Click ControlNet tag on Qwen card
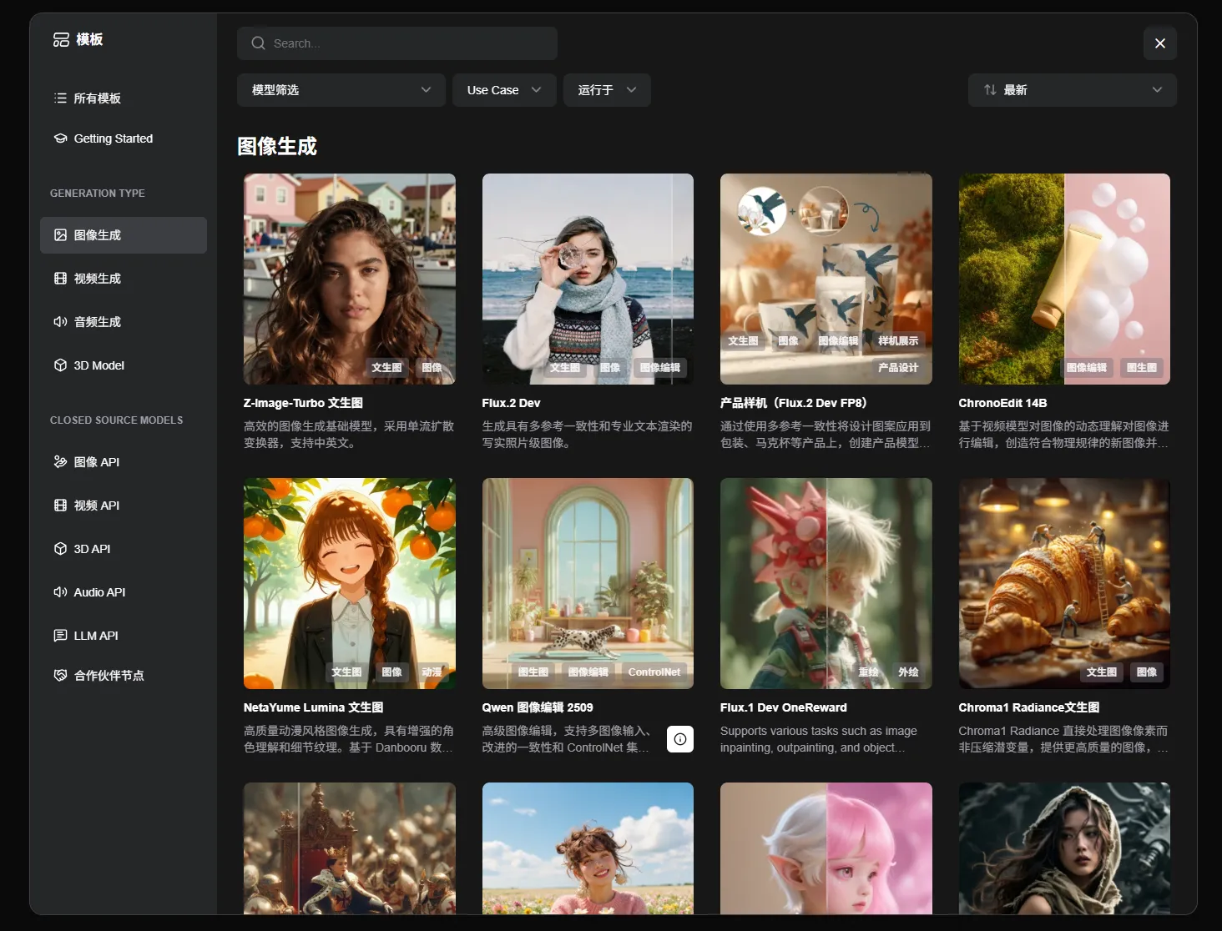This screenshot has width=1222, height=931. 654,672
